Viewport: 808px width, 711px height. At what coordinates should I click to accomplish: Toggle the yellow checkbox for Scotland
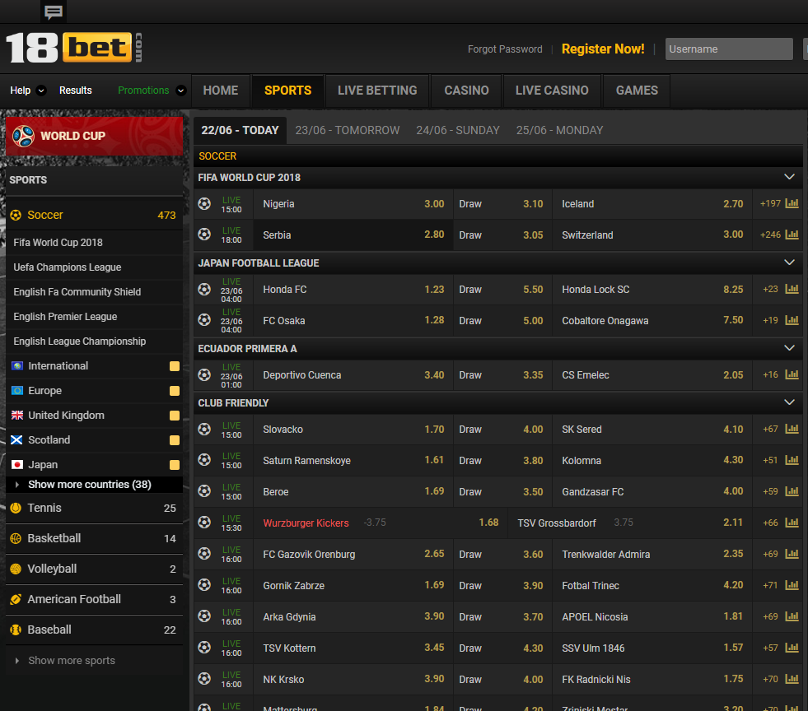(x=175, y=440)
